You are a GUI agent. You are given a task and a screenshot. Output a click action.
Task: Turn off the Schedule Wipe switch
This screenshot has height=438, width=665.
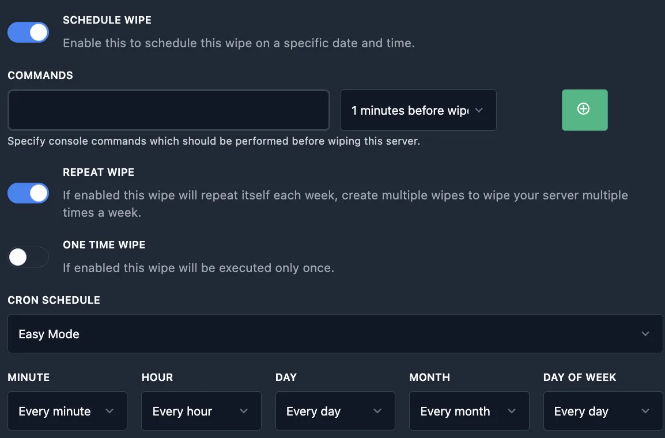(x=28, y=32)
